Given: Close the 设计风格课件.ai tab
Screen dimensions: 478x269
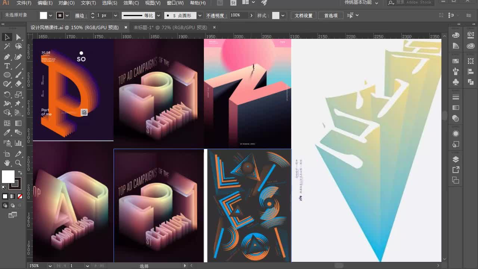Looking at the screenshot, I should coord(126,27).
